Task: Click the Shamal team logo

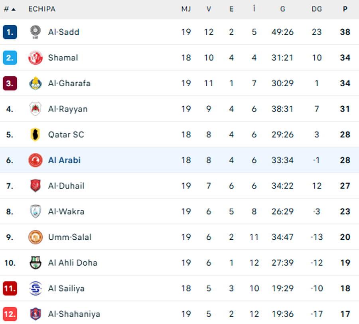Action: click(36, 58)
